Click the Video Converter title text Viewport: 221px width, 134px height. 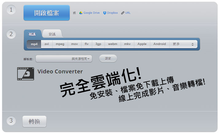tap(60, 71)
